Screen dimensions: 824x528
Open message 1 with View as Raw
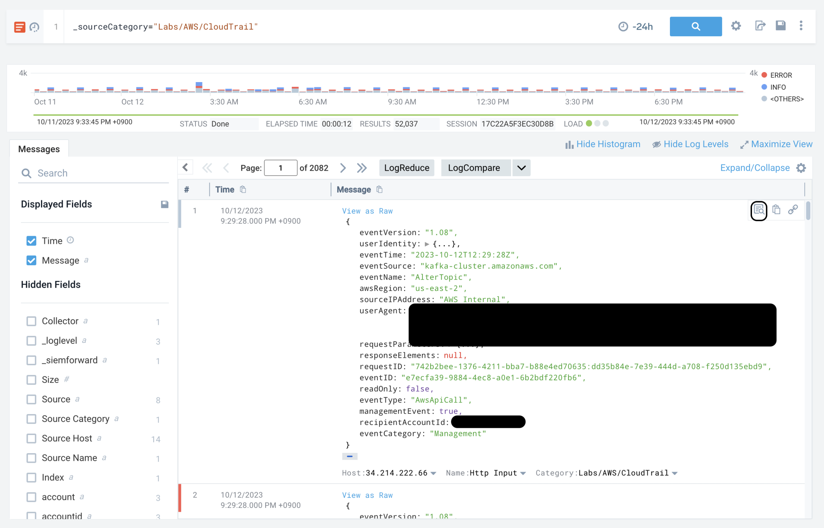coord(367,211)
